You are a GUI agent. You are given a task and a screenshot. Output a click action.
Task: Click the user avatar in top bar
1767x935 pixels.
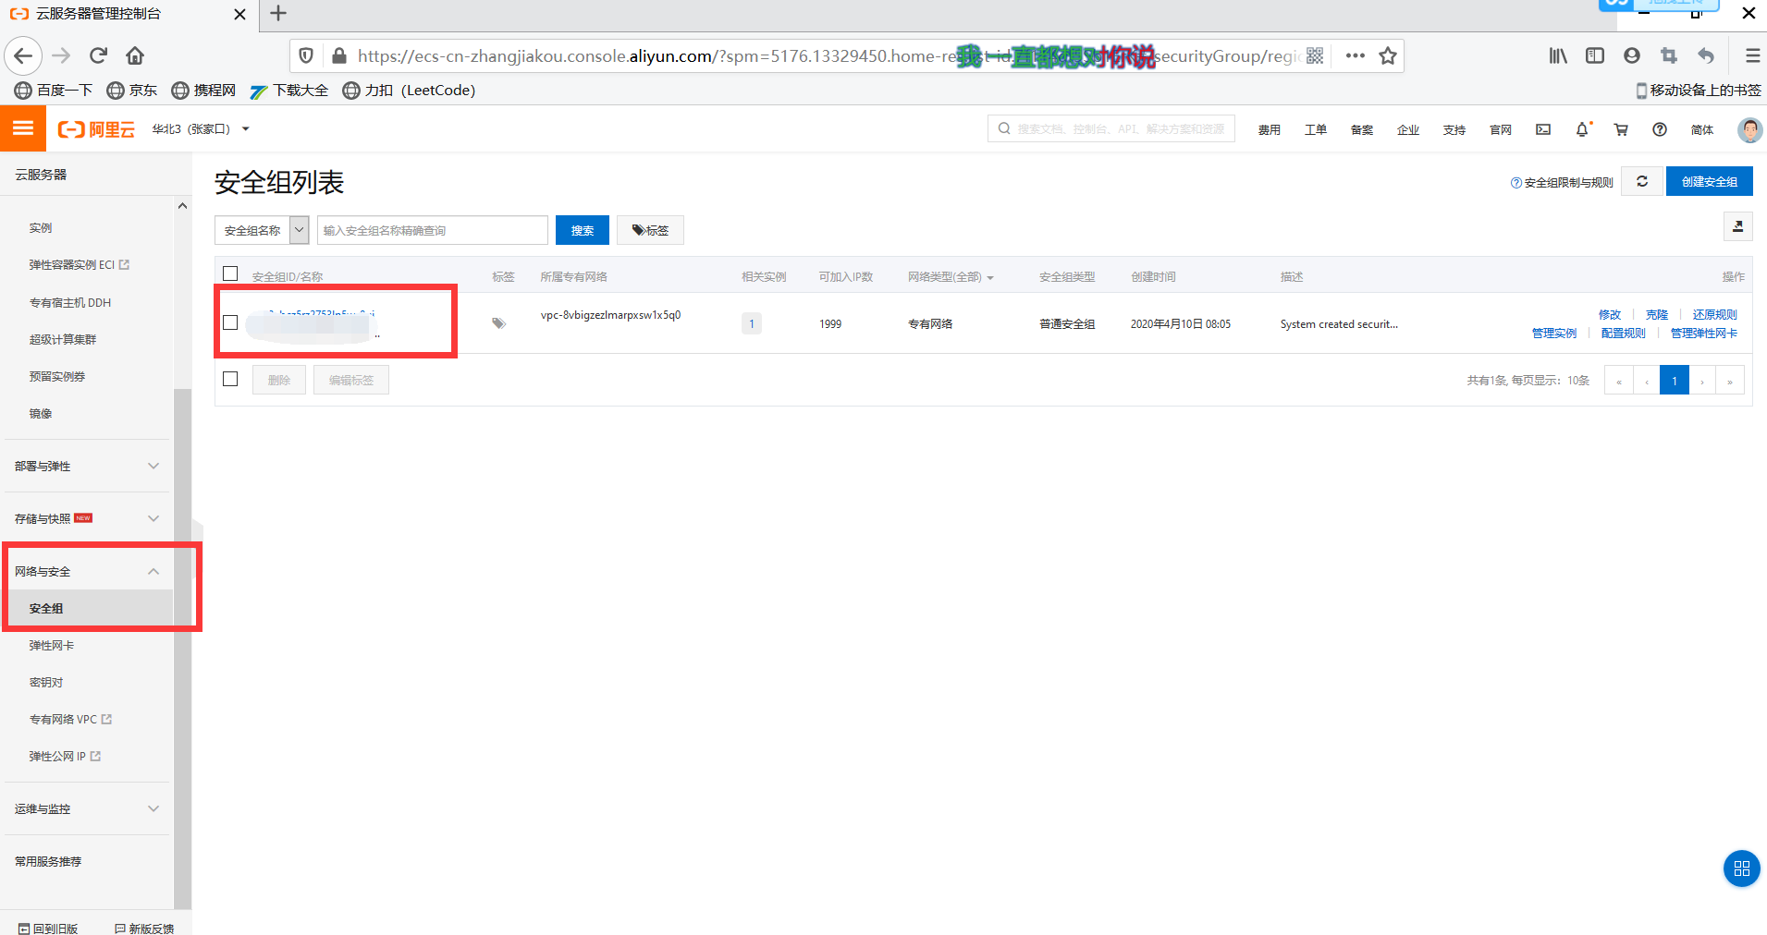pos(1749,129)
